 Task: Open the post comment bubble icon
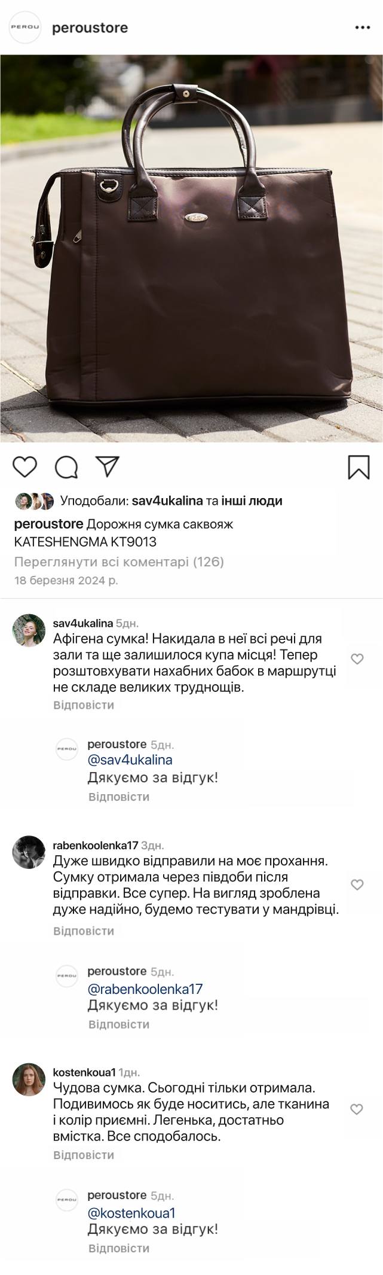[66, 467]
